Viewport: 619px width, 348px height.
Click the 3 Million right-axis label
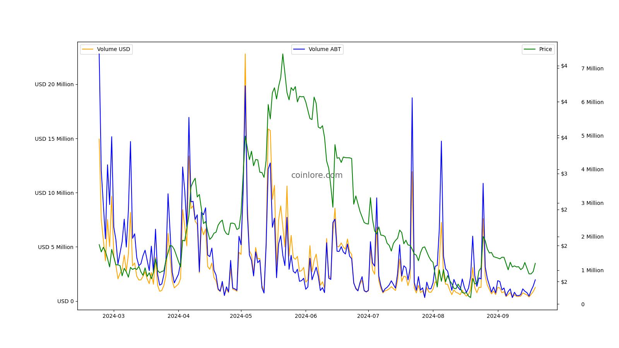click(x=592, y=203)
